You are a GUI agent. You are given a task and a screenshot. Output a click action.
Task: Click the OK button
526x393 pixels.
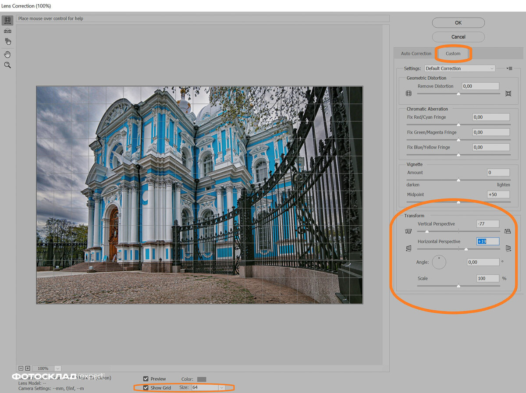click(458, 23)
